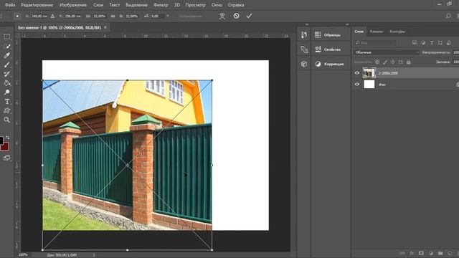459x258 pixels.
Task: Select the Brush tool
Action: pyautogui.click(x=7, y=64)
